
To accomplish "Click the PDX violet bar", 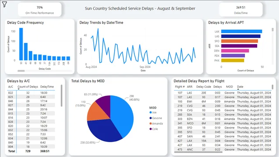I will click(233, 55).
